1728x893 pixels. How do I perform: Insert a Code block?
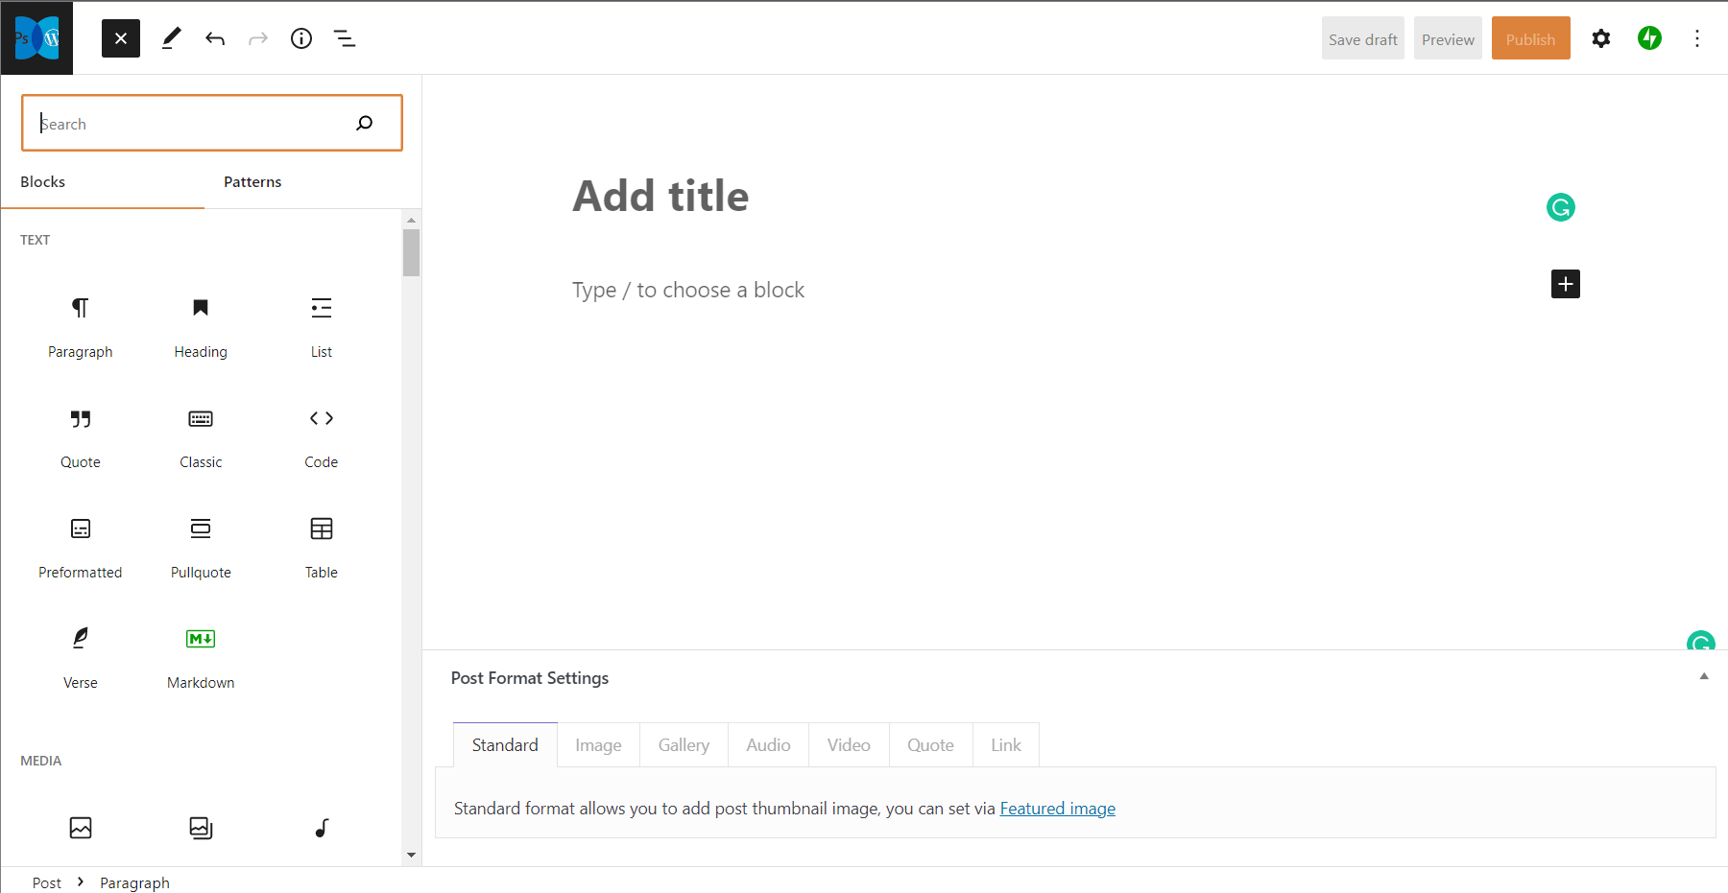(x=322, y=436)
